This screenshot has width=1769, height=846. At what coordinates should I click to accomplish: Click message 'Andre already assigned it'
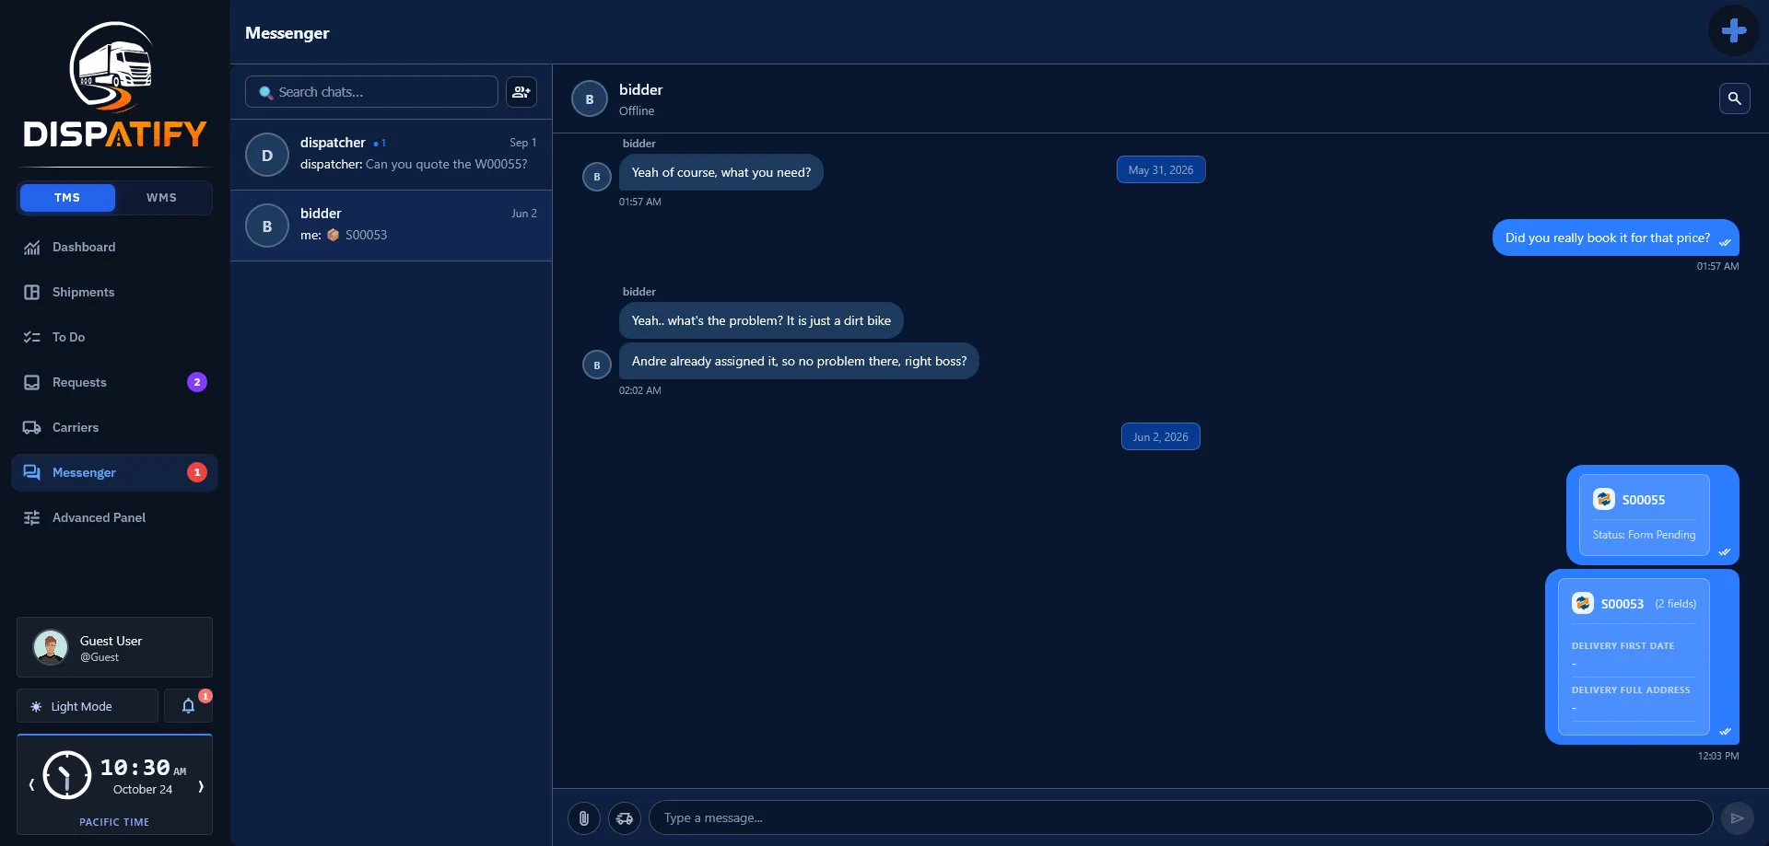coord(799,361)
